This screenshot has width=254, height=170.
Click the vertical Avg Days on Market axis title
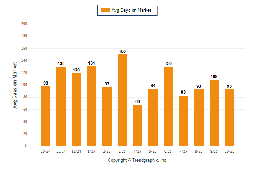coord(15,85)
